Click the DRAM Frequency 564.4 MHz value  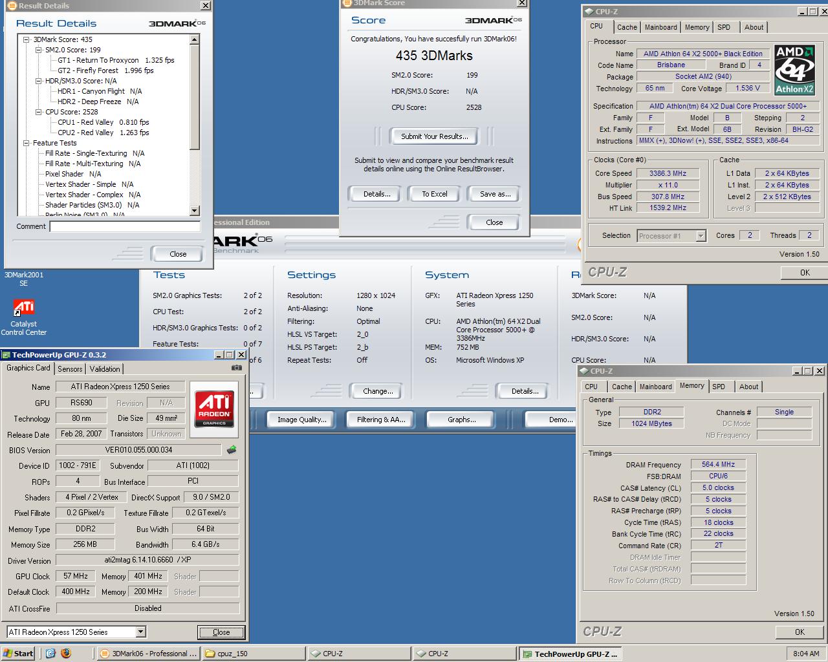718,464
